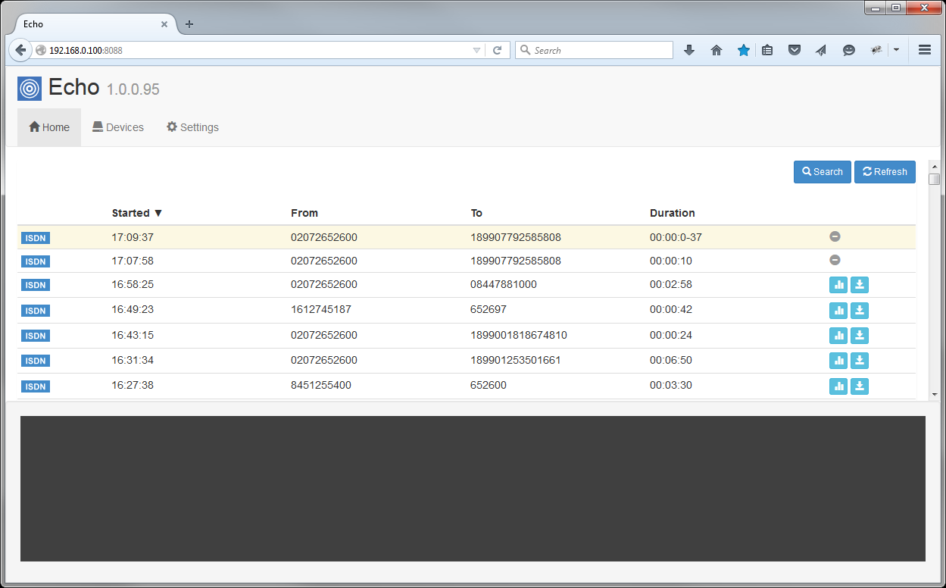Click the ISDN badge on the 16:27:38 row
This screenshot has width=946, height=588.
point(36,386)
